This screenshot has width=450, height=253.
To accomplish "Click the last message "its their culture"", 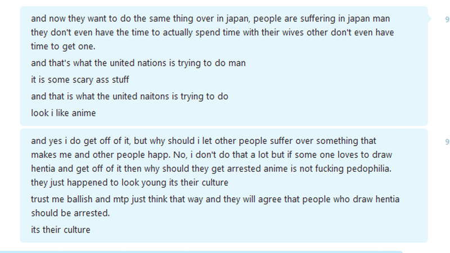I will [x=60, y=230].
